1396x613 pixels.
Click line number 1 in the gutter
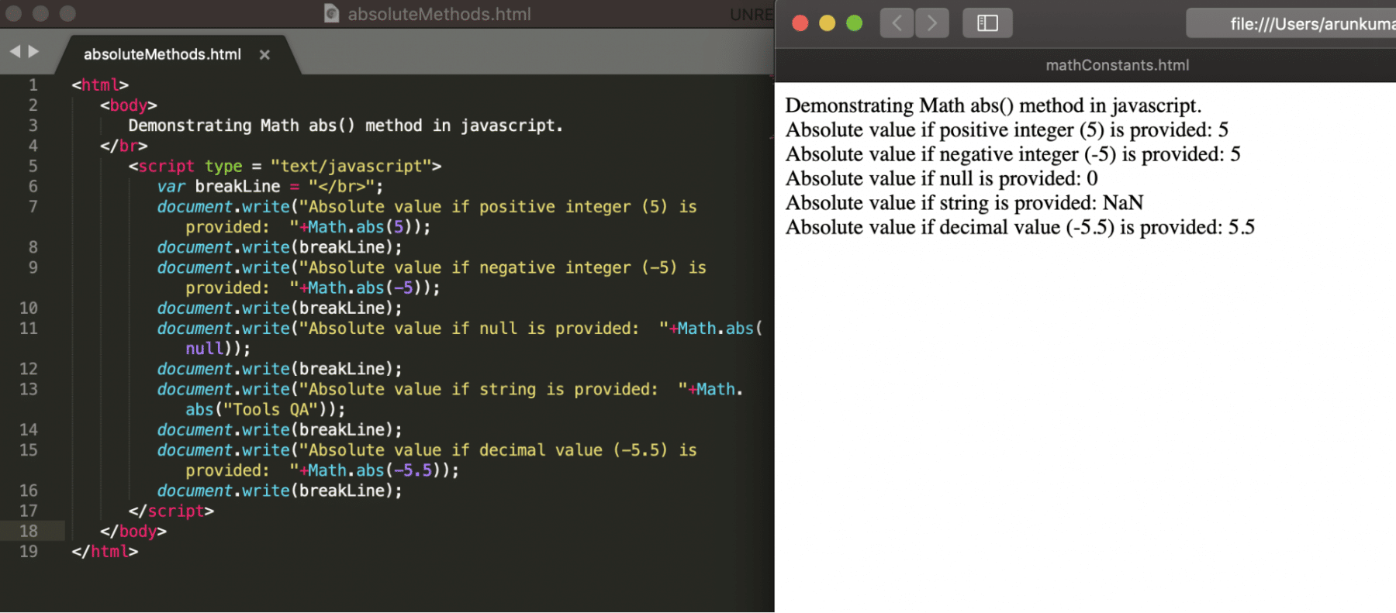33,84
